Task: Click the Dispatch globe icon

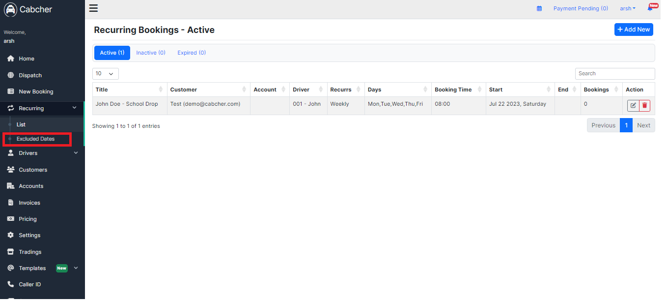Action: [x=10, y=75]
